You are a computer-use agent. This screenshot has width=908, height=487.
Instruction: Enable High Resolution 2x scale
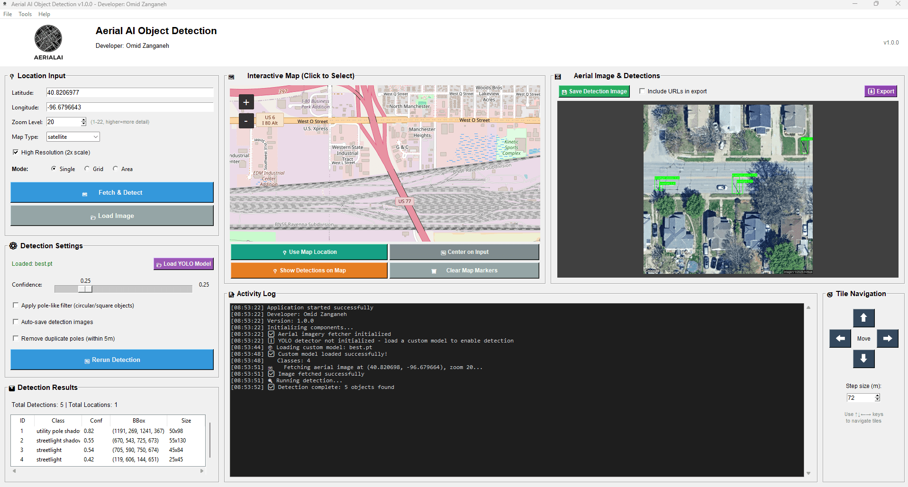pos(16,152)
